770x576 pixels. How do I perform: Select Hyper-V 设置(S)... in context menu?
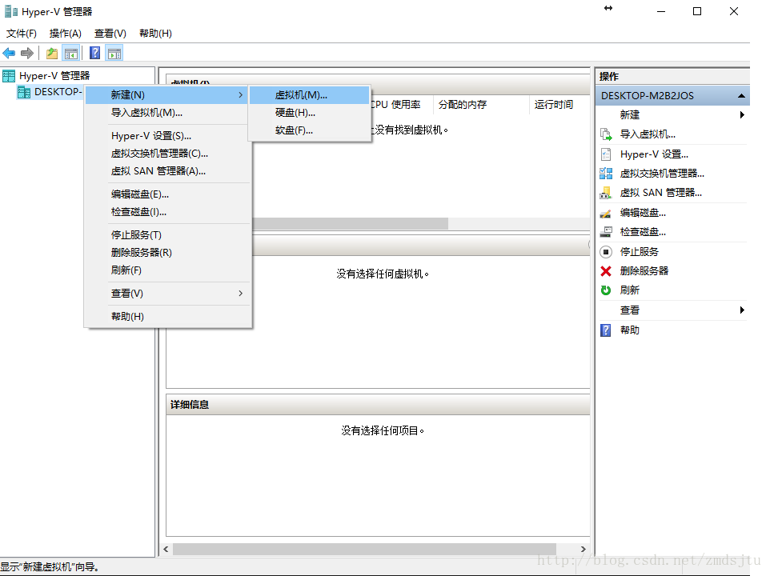(x=167, y=136)
